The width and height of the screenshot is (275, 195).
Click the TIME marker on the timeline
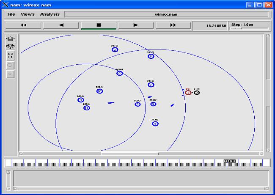point(230,161)
